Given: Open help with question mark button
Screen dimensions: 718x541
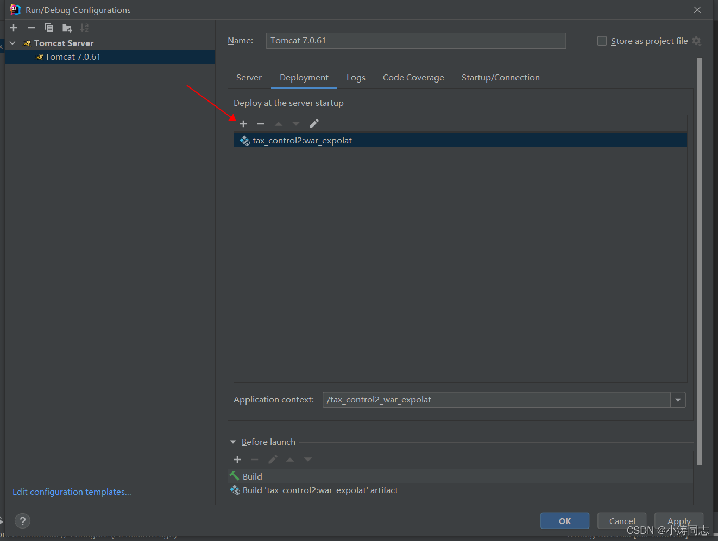Looking at the screenshot, I should coord(22,521).
